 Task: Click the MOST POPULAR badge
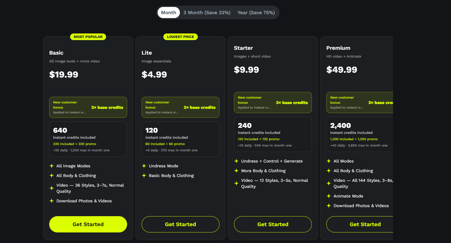coord(88,37)
